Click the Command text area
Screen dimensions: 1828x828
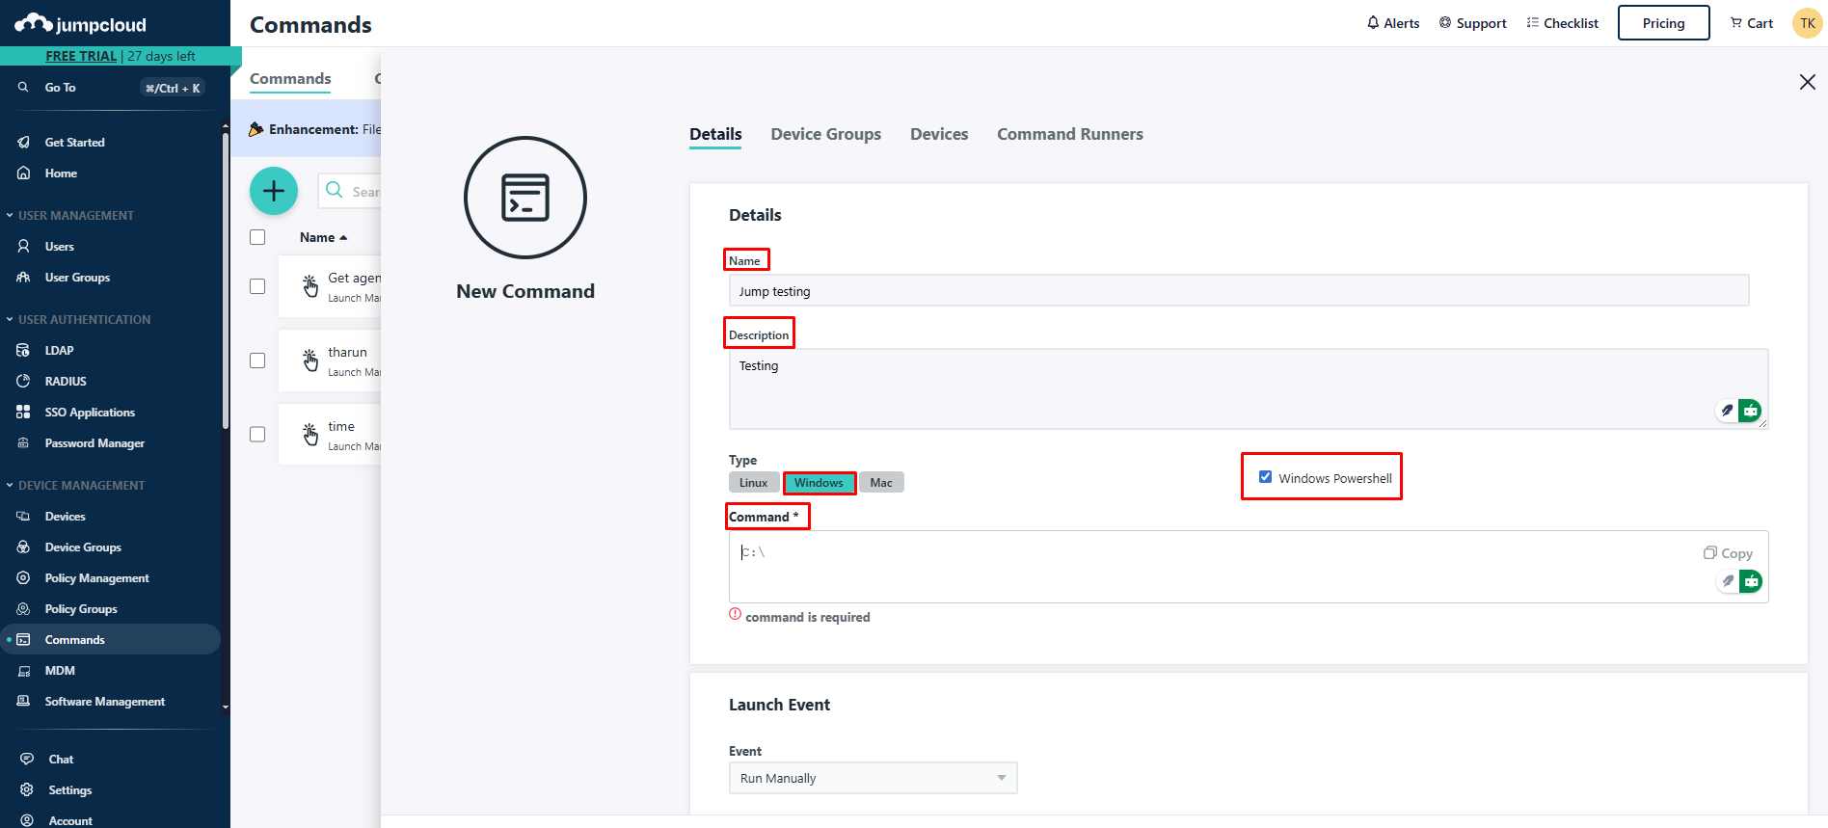(1249, 567)
